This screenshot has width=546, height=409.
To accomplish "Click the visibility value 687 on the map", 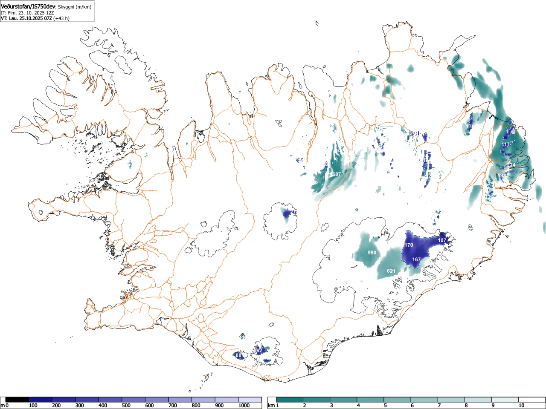I will (x=336, y=174).
